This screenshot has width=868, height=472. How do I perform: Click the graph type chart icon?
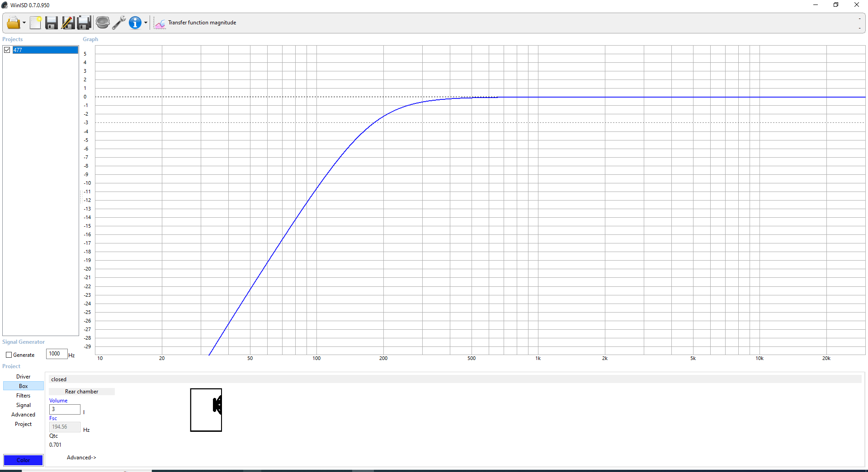tap(160, 23)
